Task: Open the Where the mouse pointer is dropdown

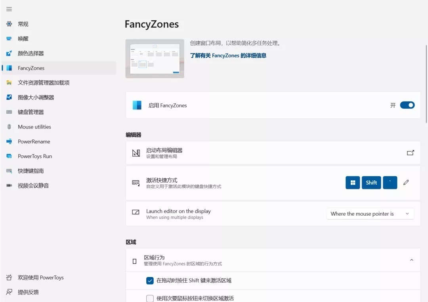Action: pos(370,214)
